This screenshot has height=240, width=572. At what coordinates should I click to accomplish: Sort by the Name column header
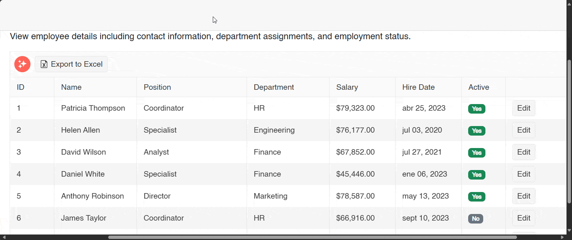coord(71,87)
